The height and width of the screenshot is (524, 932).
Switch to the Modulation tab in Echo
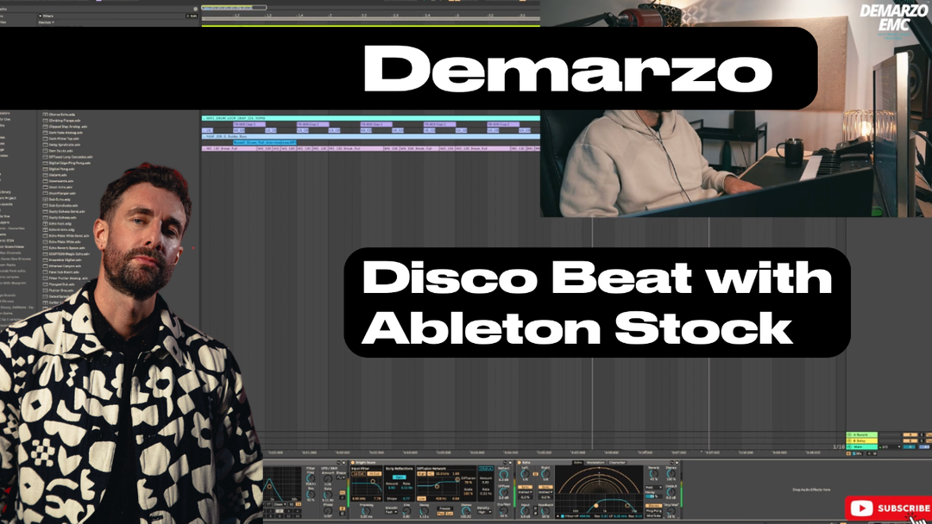(x=595, y=463)
